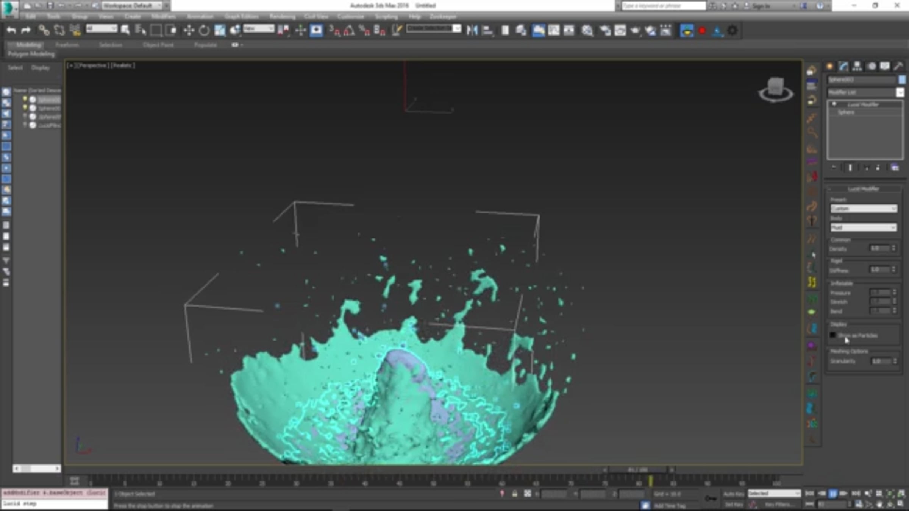Click Configure Modifier Sets icon below stack
This screenshot has width=909, height=511.
coord(895,168)
